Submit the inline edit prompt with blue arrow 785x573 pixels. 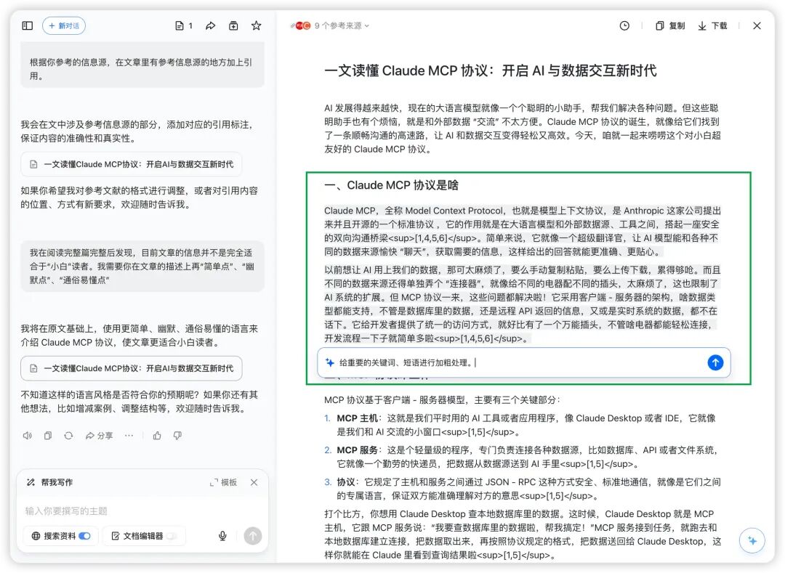(715, 362)
